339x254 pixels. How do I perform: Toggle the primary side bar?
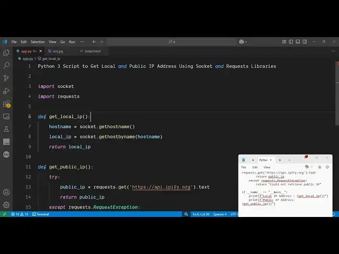[x=291, y=42]
